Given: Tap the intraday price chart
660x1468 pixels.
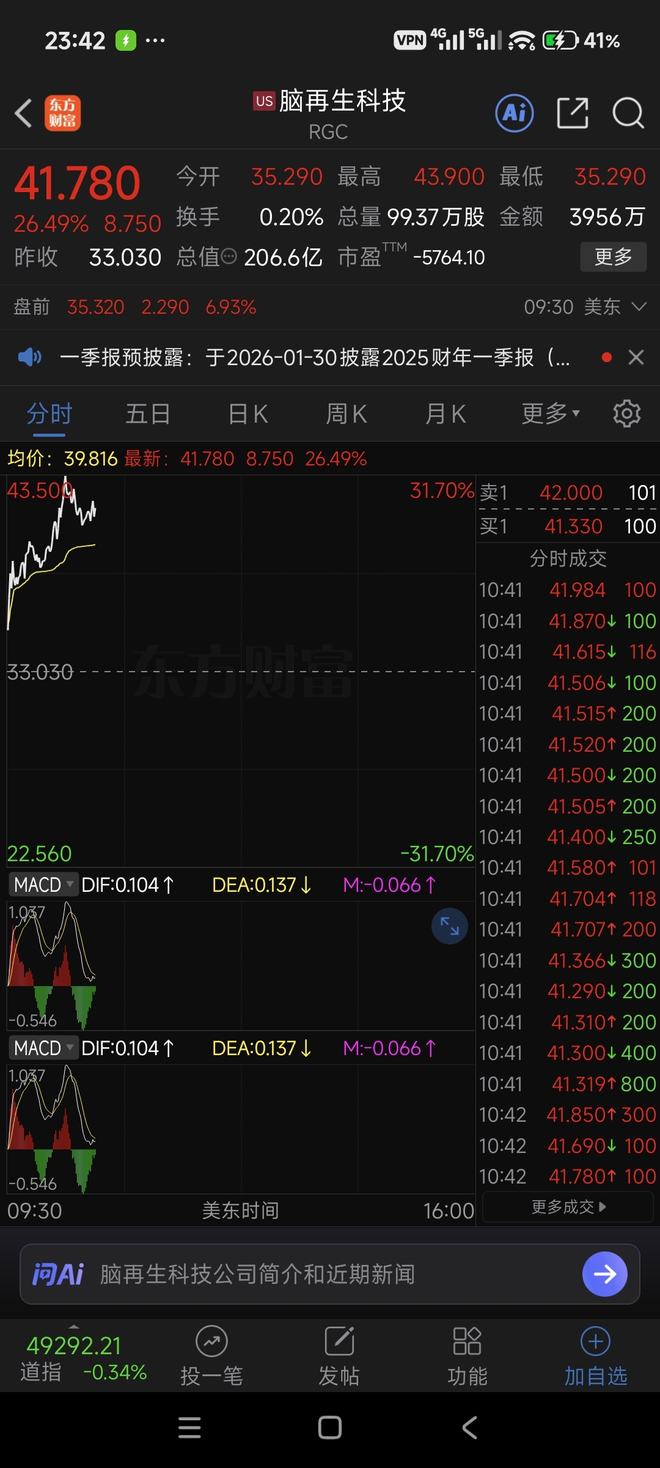Looking at the screenshot, I should pyautogui.click(x=241, y=672).
